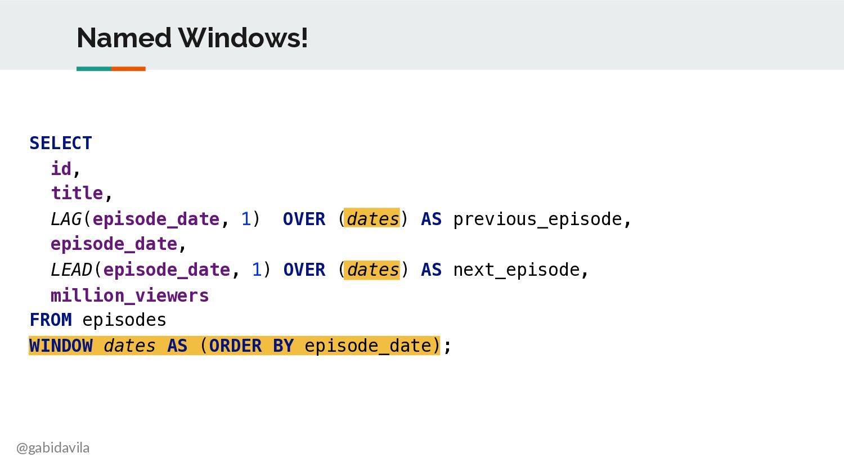
Task: Click the LEAD function name
Action: click(x=71, y=270)
